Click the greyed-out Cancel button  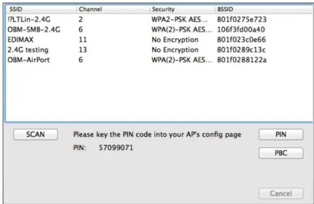pos(281,194)
